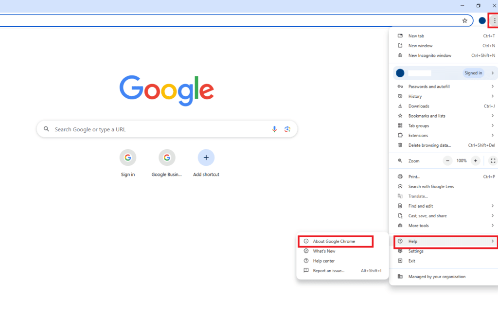The image size is (498, 335).
Task: Increase zoom with the plus button
Action: (x=476, y=160)
